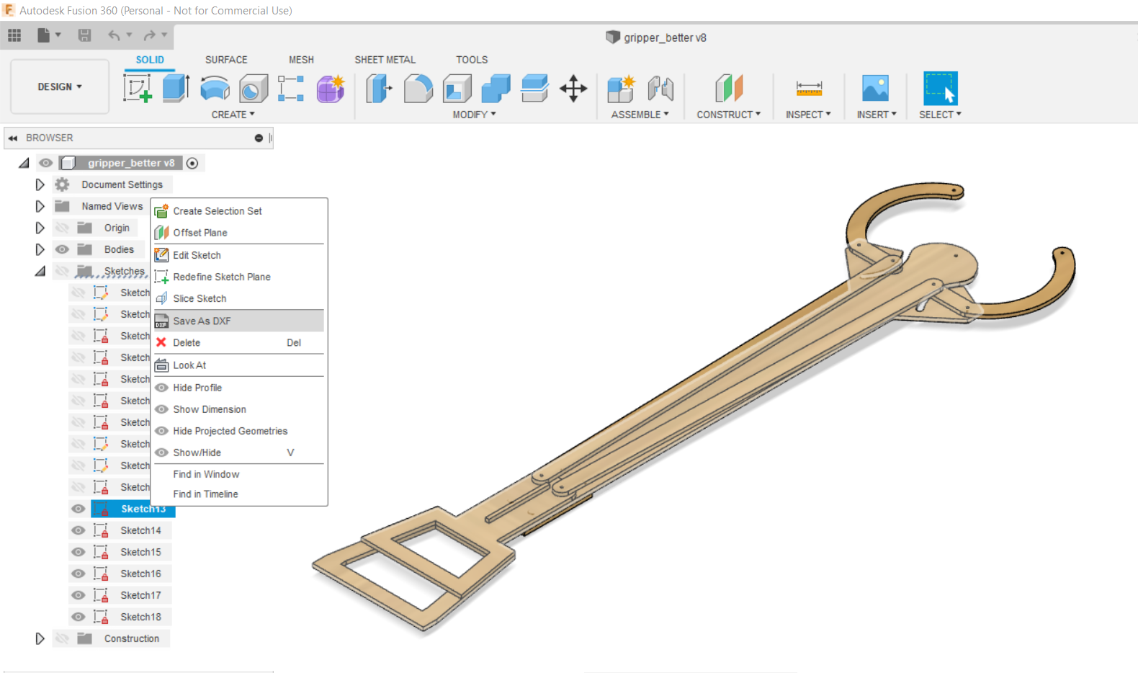Select the Measure tool
Viewport: 1138px width, 673px height.
(809, 89)
